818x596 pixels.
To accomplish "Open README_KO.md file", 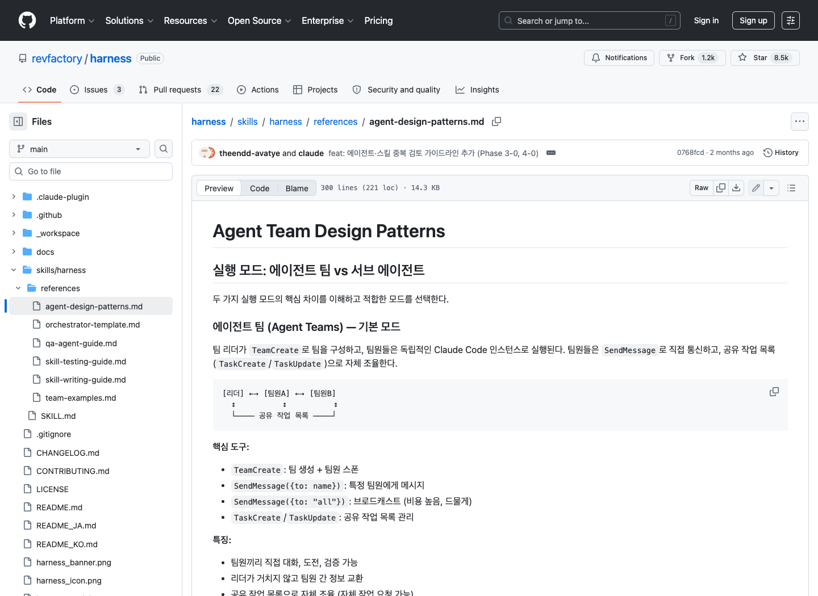I will coord(67,544).
